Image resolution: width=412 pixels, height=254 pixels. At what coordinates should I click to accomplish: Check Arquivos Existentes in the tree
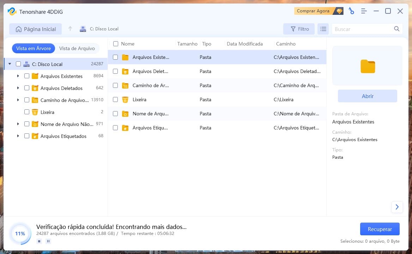click(x=27, y=76)
